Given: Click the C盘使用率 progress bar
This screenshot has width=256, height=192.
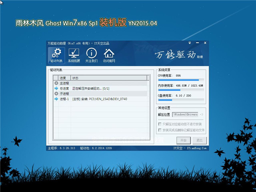Looking at the screenshot, I should click(x=181, y=100).
